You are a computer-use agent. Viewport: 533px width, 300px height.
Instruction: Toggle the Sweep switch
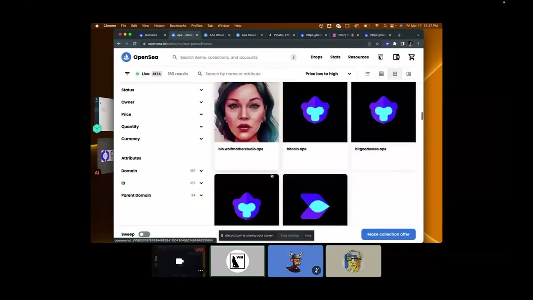pyautogui.click(x=144, y=234)
